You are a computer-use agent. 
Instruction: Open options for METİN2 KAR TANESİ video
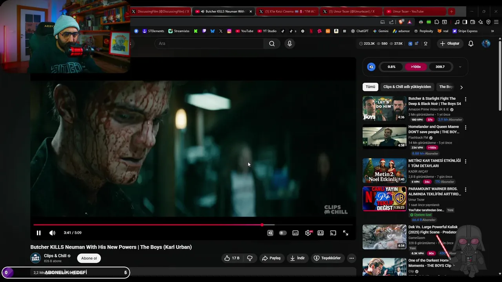466,161
